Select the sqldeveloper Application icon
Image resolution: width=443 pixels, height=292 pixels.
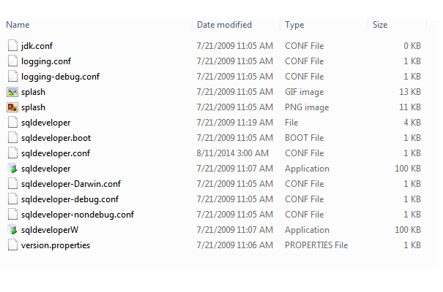[x=12, y=169]
